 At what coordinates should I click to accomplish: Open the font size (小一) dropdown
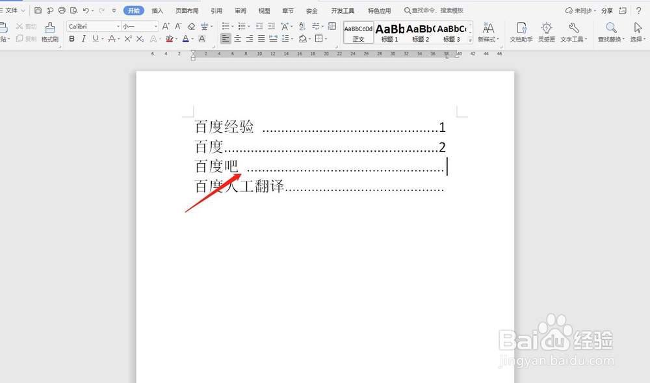(156, 26)
